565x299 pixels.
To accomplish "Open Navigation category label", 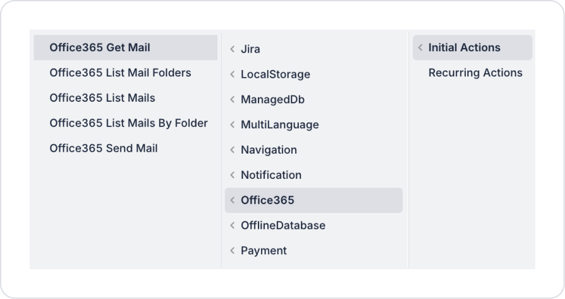I will click(x=269, y=150).
